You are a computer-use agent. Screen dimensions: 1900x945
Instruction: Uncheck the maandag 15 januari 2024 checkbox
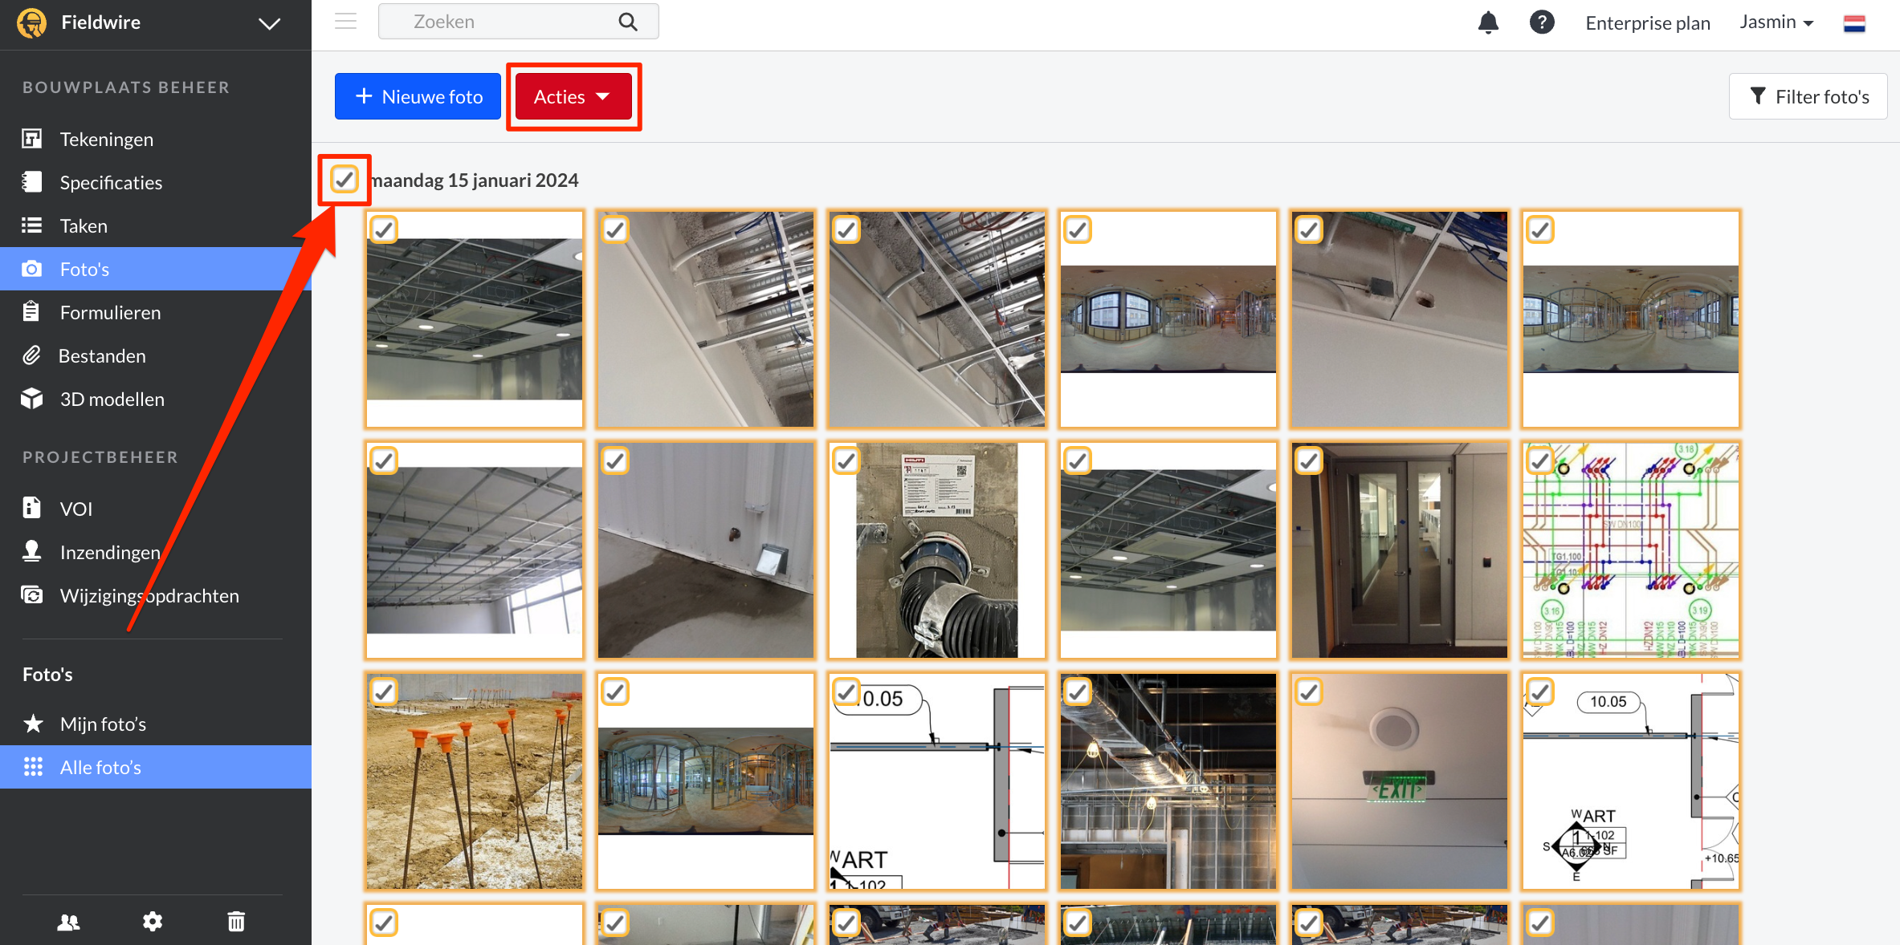(345, 179)
